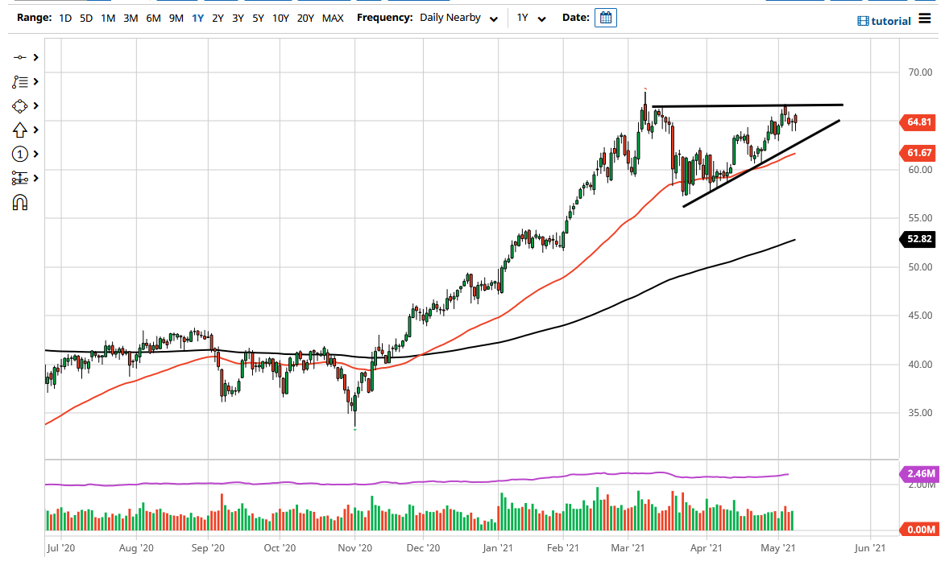
Task: Open the Date calendar picker
Action: tap(604, 17)
